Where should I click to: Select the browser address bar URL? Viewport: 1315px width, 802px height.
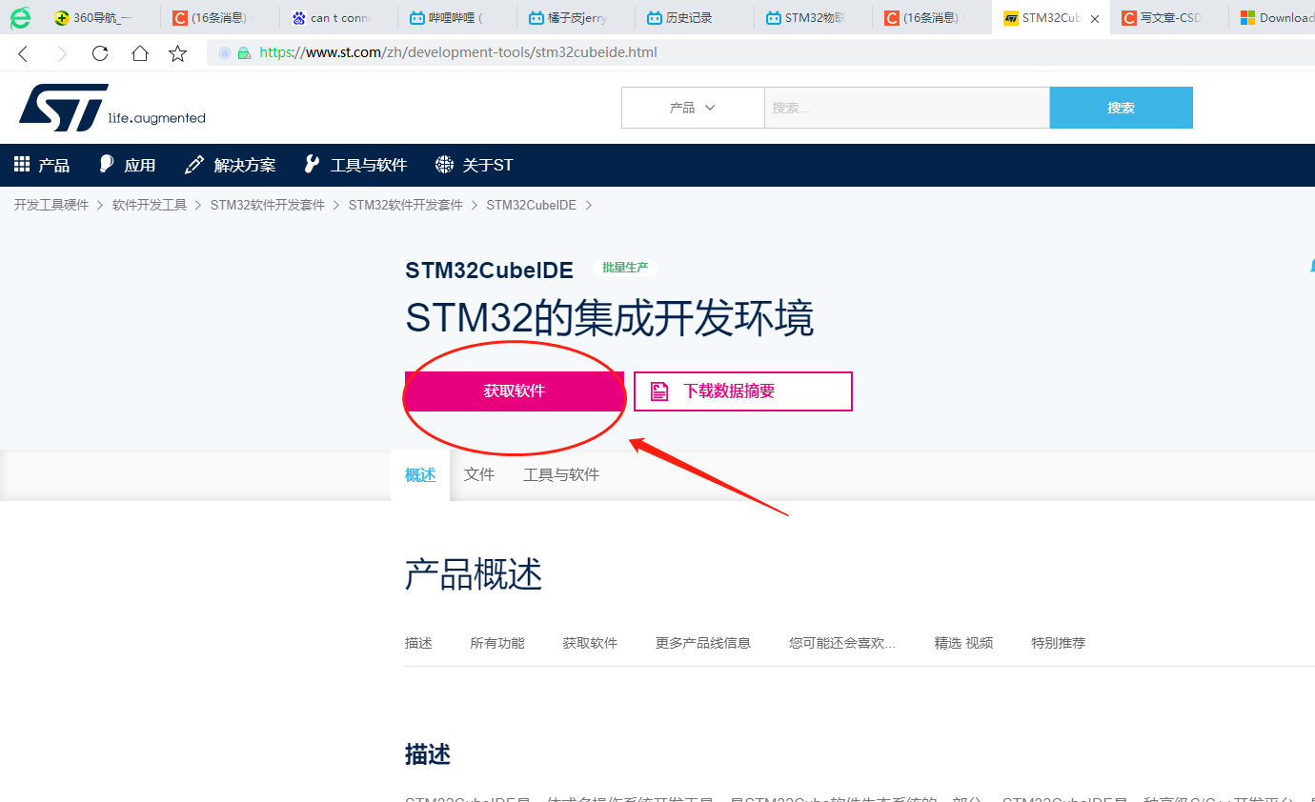click(458, 53)
